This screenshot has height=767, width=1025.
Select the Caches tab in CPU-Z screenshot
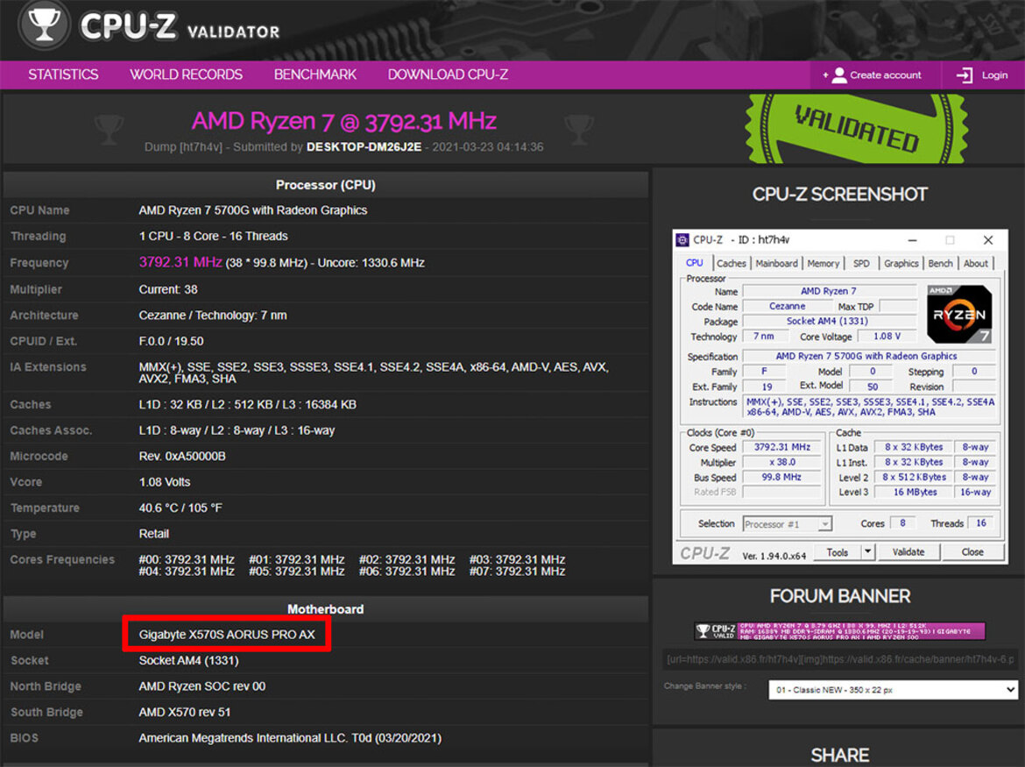point(731,263)
